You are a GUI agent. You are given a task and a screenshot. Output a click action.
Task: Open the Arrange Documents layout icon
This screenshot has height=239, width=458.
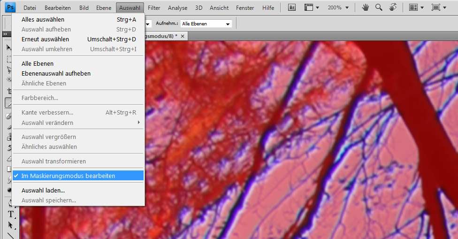(415, 8)
